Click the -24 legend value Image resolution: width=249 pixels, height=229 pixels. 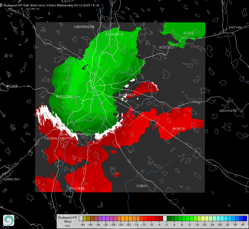point(121,225)
